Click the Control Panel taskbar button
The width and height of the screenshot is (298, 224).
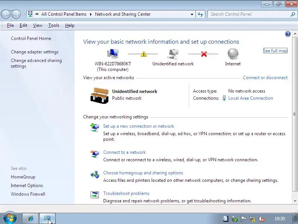tap(47, 218)
